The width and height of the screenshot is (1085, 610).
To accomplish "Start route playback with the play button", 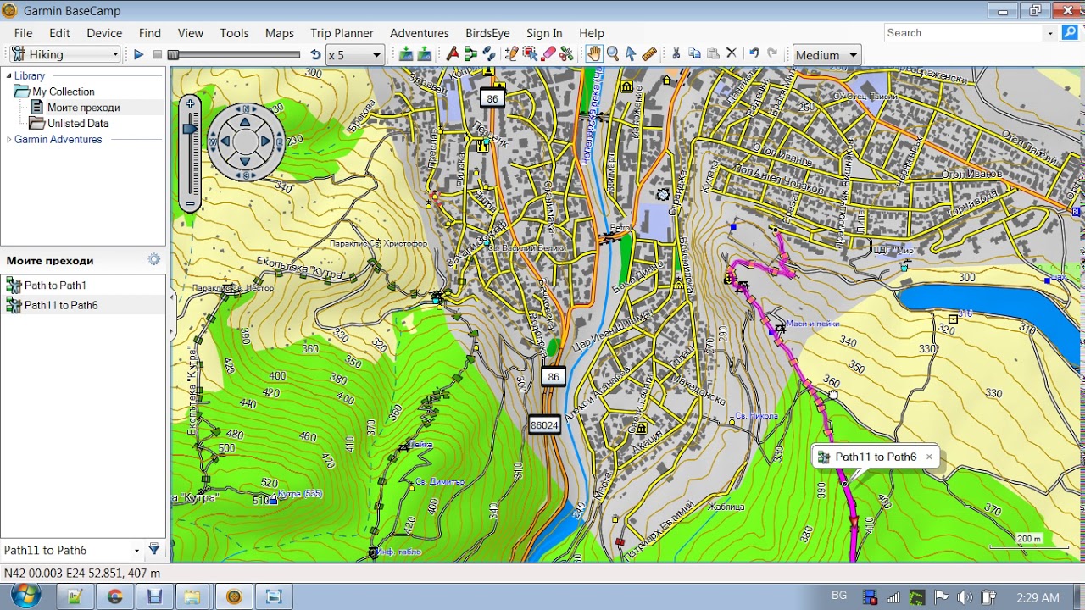I will 139,55.
